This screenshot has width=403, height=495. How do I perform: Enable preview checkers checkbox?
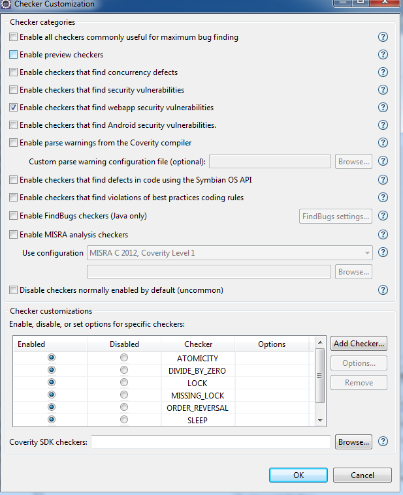[x=14, y=55]
